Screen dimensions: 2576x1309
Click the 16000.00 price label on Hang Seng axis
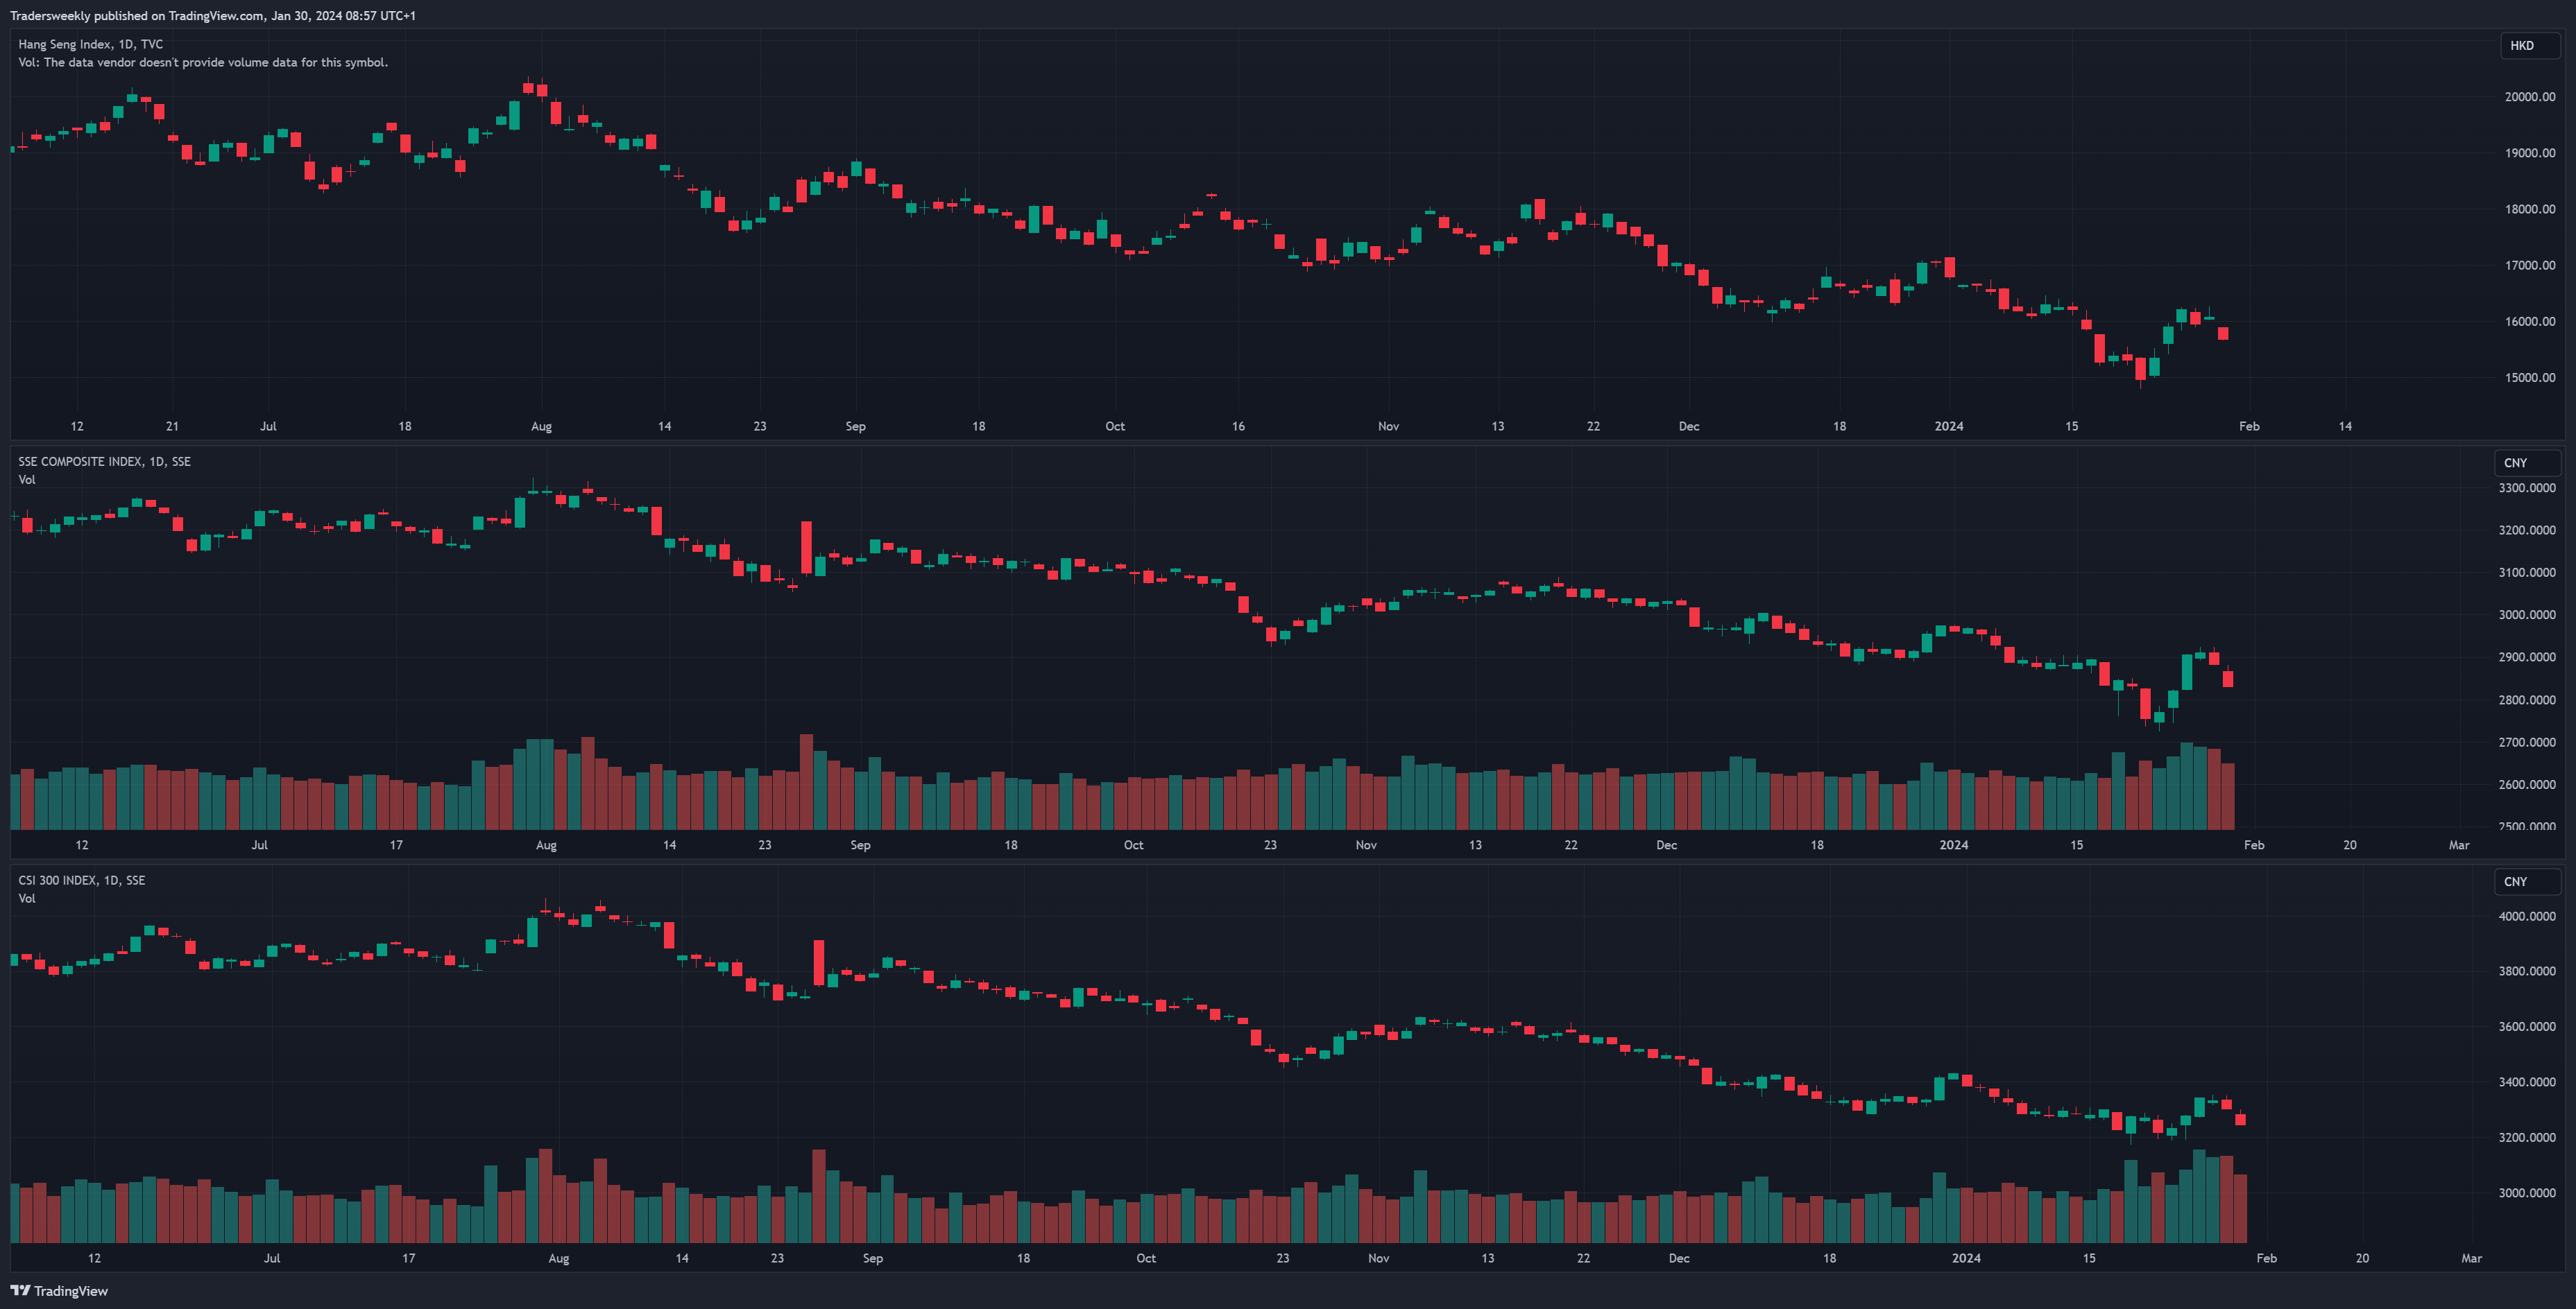click(2530, 322)
